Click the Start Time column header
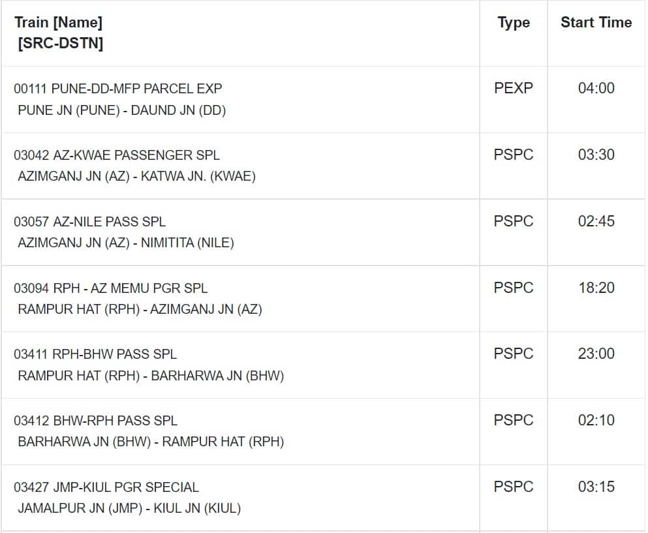Screen dimensions: 648x533 point(596,22)
